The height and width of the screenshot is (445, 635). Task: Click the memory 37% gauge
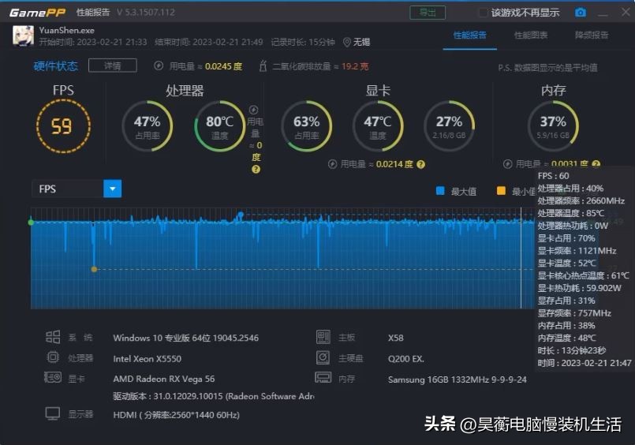pyautogui.click(x=553, y=126)
